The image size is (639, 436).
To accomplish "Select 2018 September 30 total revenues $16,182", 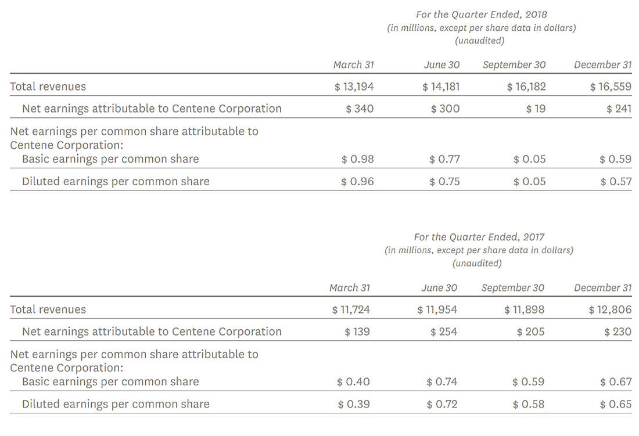I will coord(526,87).
